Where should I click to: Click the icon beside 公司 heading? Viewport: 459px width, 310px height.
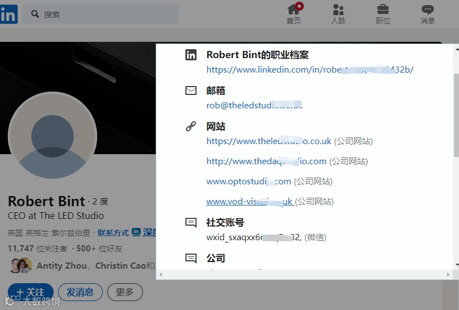coord(191,258)
